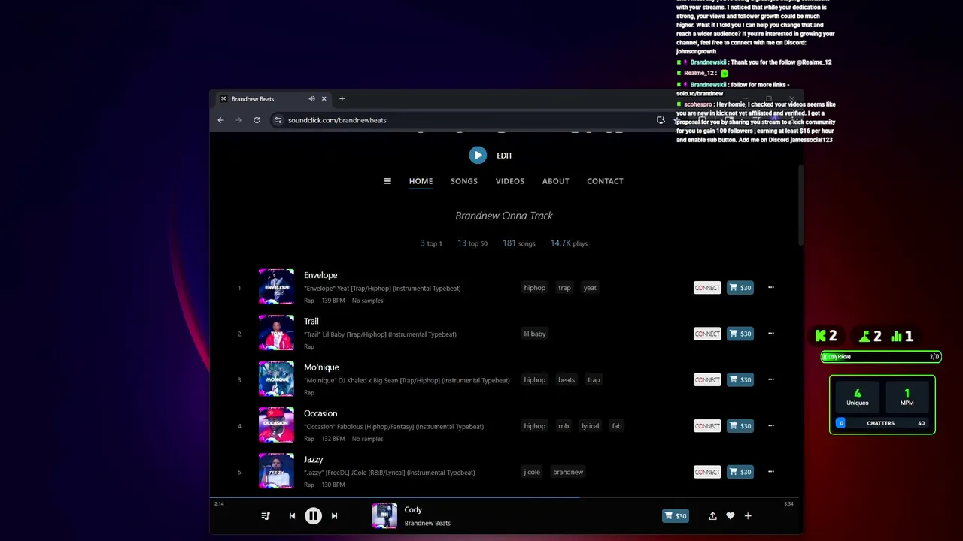Click the cast icon in browser toolbar
Viewport: 963px width, 541px height.
pos(661,120)
